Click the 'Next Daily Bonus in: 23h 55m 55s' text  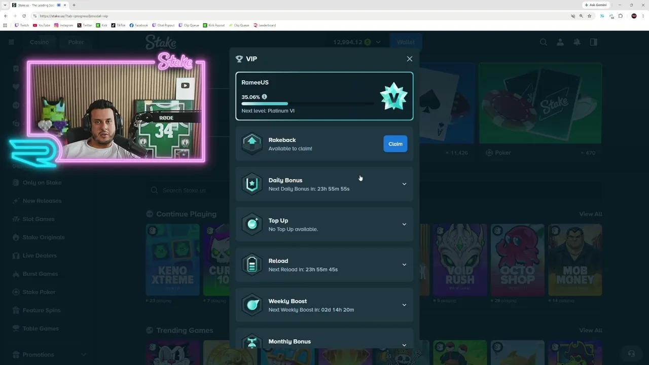point(309,189)
